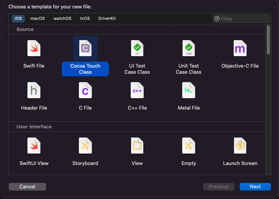Choose the Unit Test Case Class icon
279x199 pixels.
[x=189, y=48]
